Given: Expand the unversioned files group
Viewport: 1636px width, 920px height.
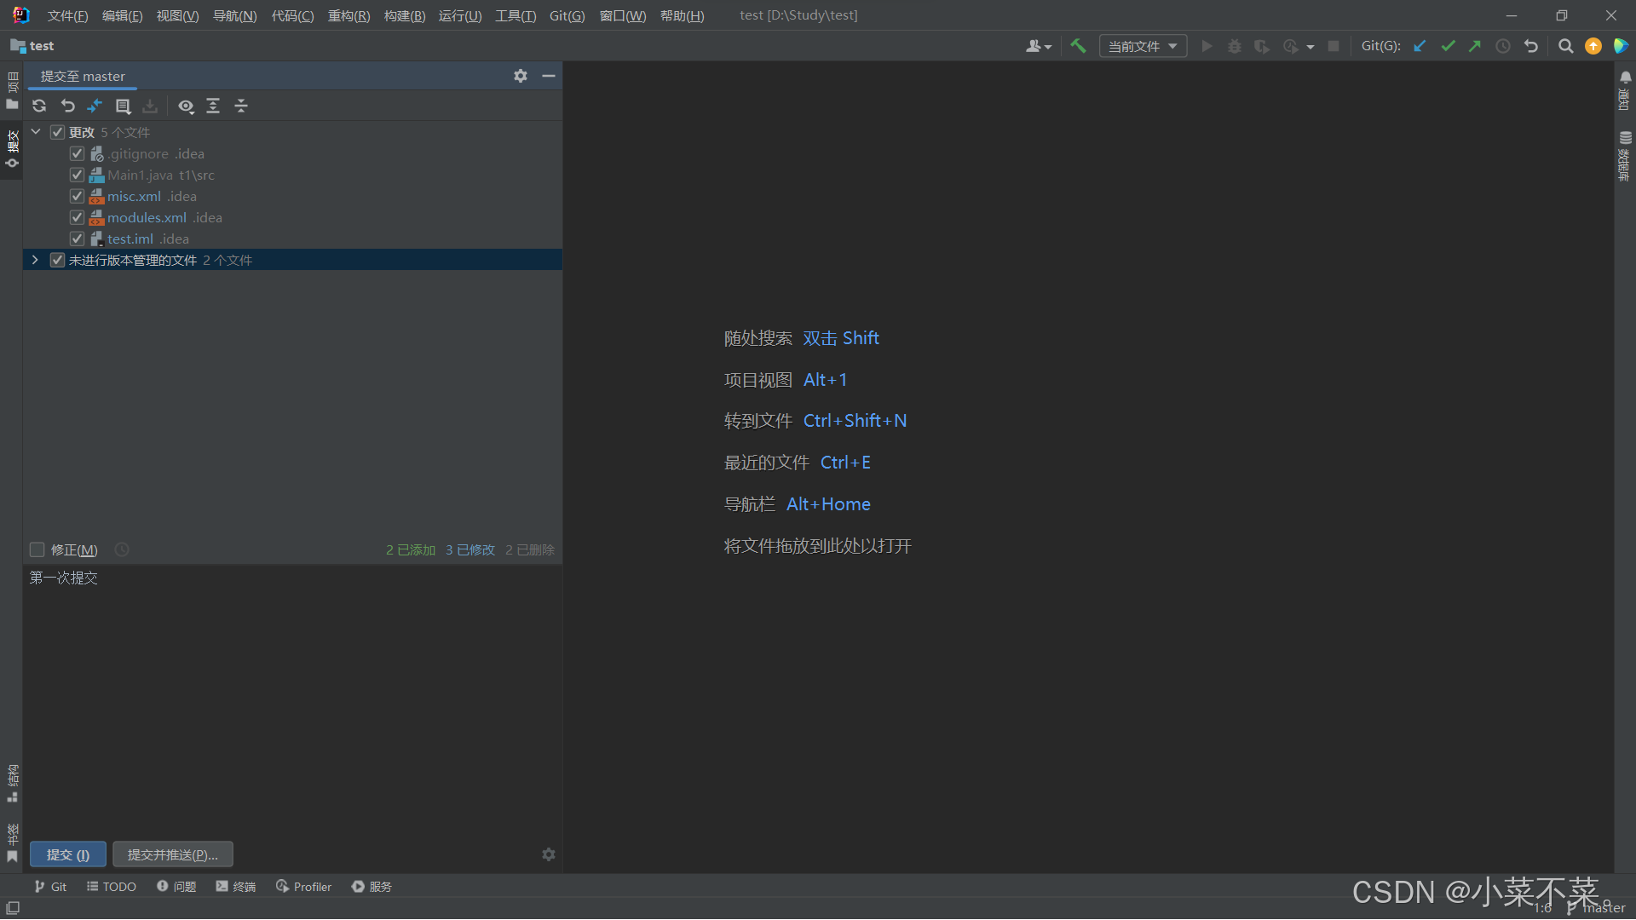Looking at the screenshot, I should pyautogui.click(x=36, y=260).
